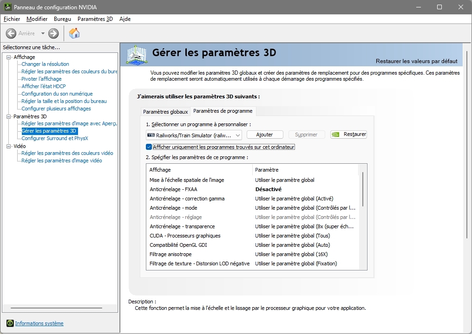
Task: Click the 3D settings header illustration
Action: coord(137,54)
